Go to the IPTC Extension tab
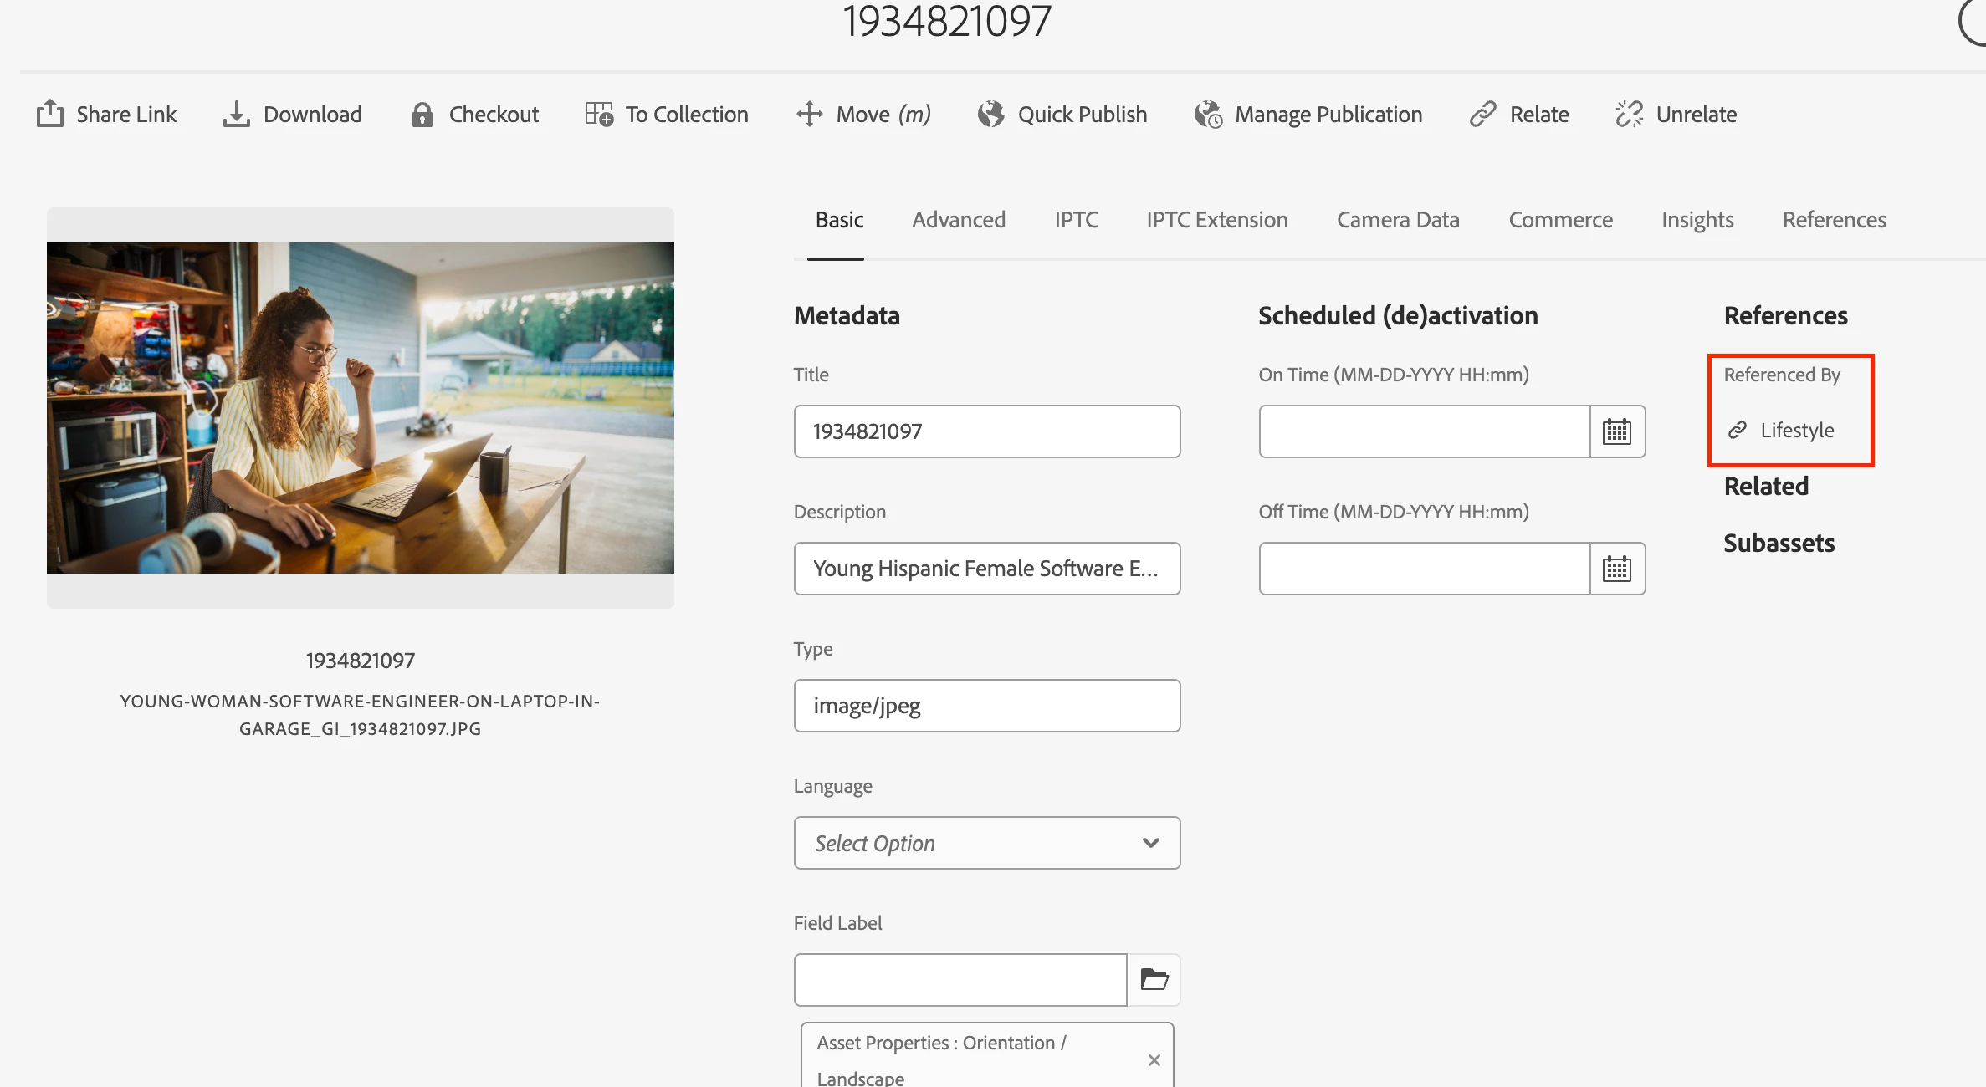This screenshot has height=1087, width=1986. coord(1216,220)
